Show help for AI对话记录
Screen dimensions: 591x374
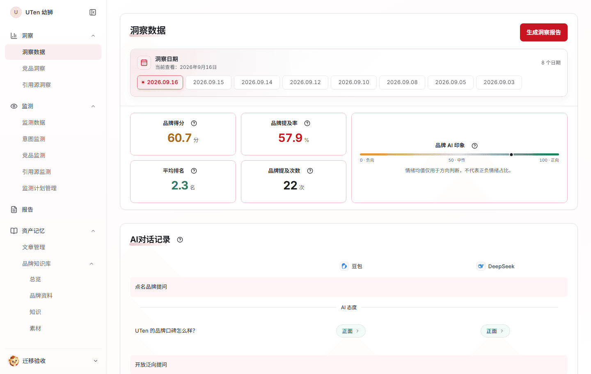coord(180,239)
